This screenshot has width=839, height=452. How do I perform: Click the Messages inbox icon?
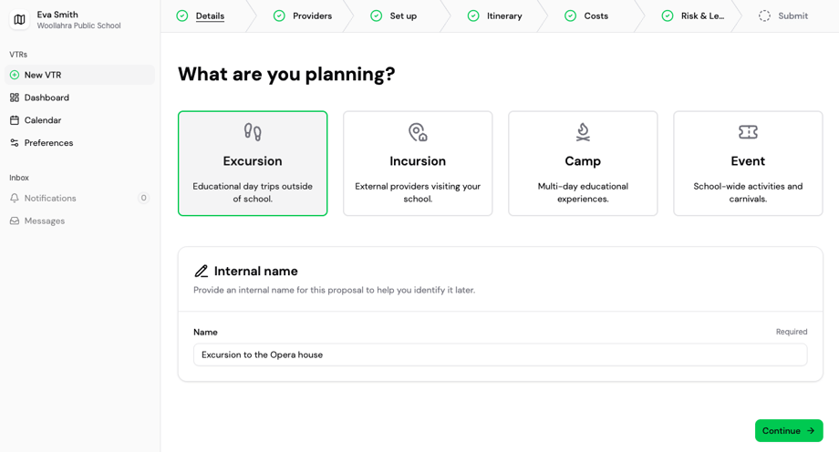15,221
